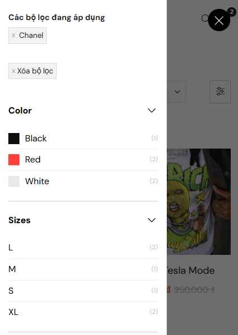Click the Xóa bộ lọc clear button
This screenshot has width=238, height=335.
pos(32,71)
